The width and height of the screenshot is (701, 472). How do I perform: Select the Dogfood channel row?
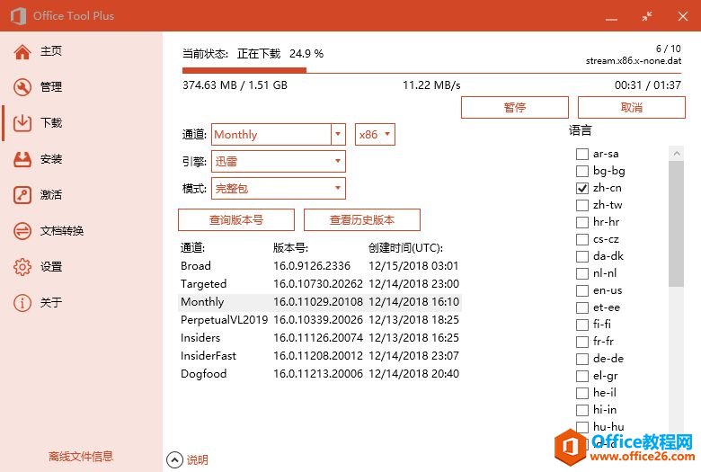pos(320,374)
